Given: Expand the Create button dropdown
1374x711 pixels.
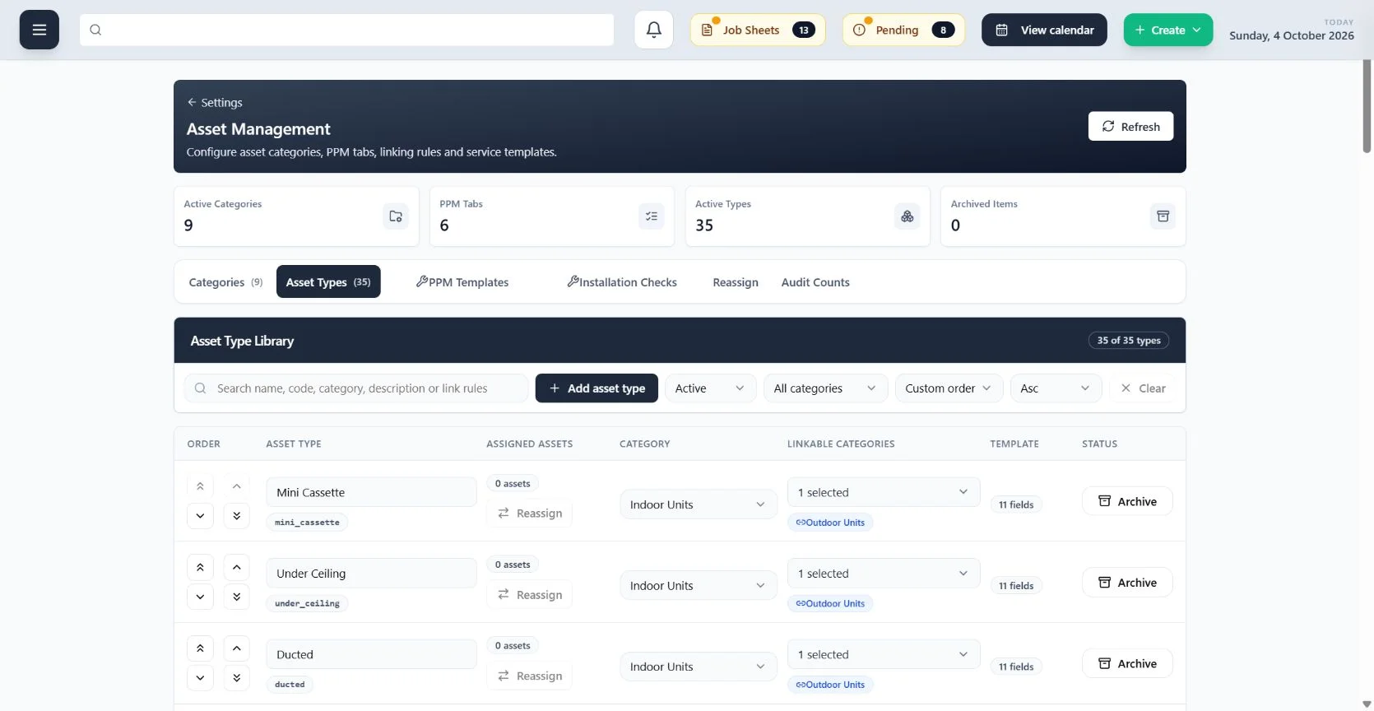Looking at the screenshot, I should click(x=1168, y=30).
